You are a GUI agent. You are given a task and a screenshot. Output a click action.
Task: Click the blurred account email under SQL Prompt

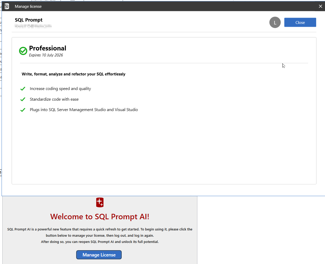click(x=33, y=26)
